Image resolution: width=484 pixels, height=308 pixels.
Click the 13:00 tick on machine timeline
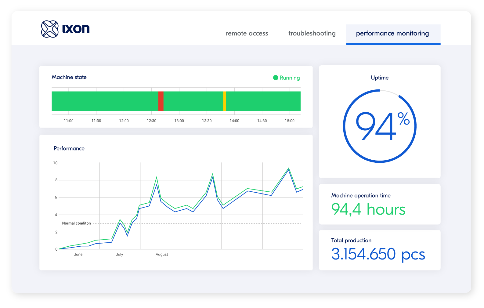point(179,121)
